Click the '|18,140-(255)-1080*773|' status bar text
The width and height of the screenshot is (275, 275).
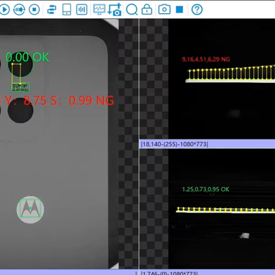click(175, 144)
